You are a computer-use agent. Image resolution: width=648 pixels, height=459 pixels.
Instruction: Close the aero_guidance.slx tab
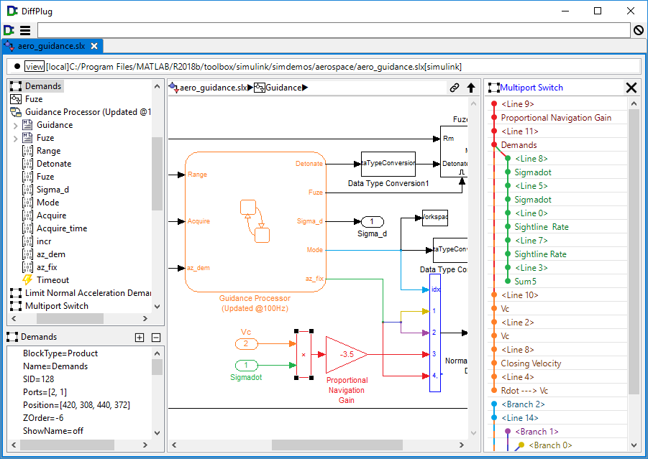pyautogui.click(x=94, y=46)
